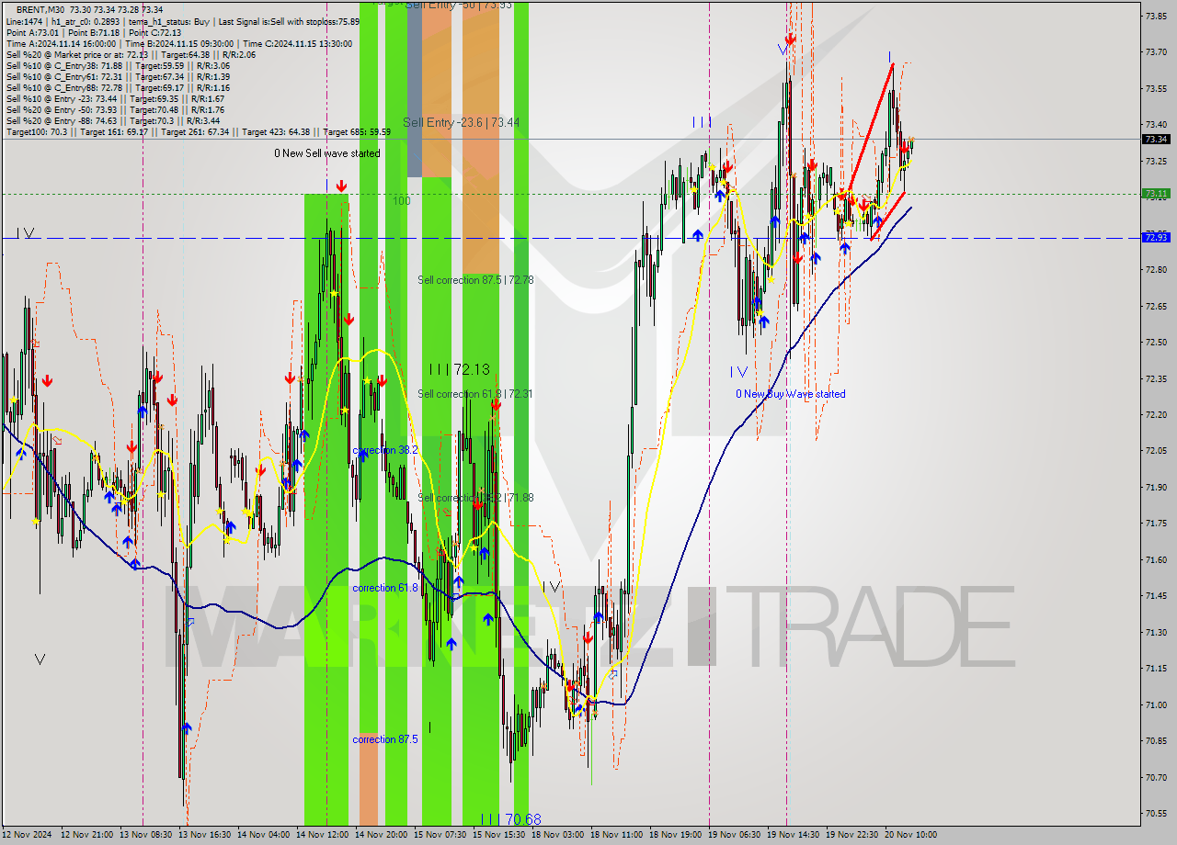Viewport: 1177px width, 845px height.
Task: Select 'Sell %20 @ Entry -50: 73.93' line
Action: 115,109
